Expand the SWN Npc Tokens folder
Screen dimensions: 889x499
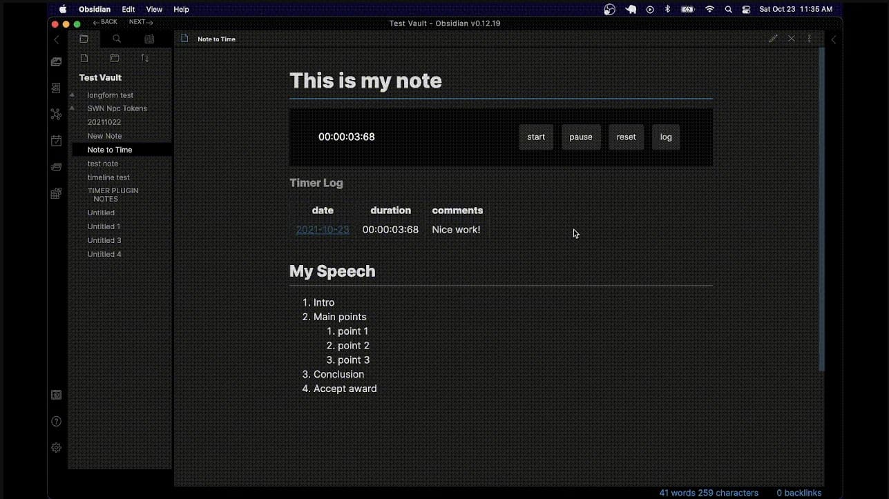point(117,108)
